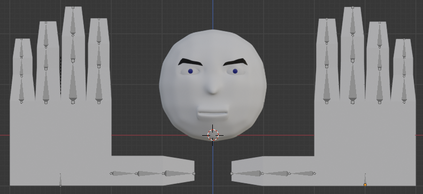Click the mouth of the head model
Screen dimensions: 423x194
coord(213,114)
